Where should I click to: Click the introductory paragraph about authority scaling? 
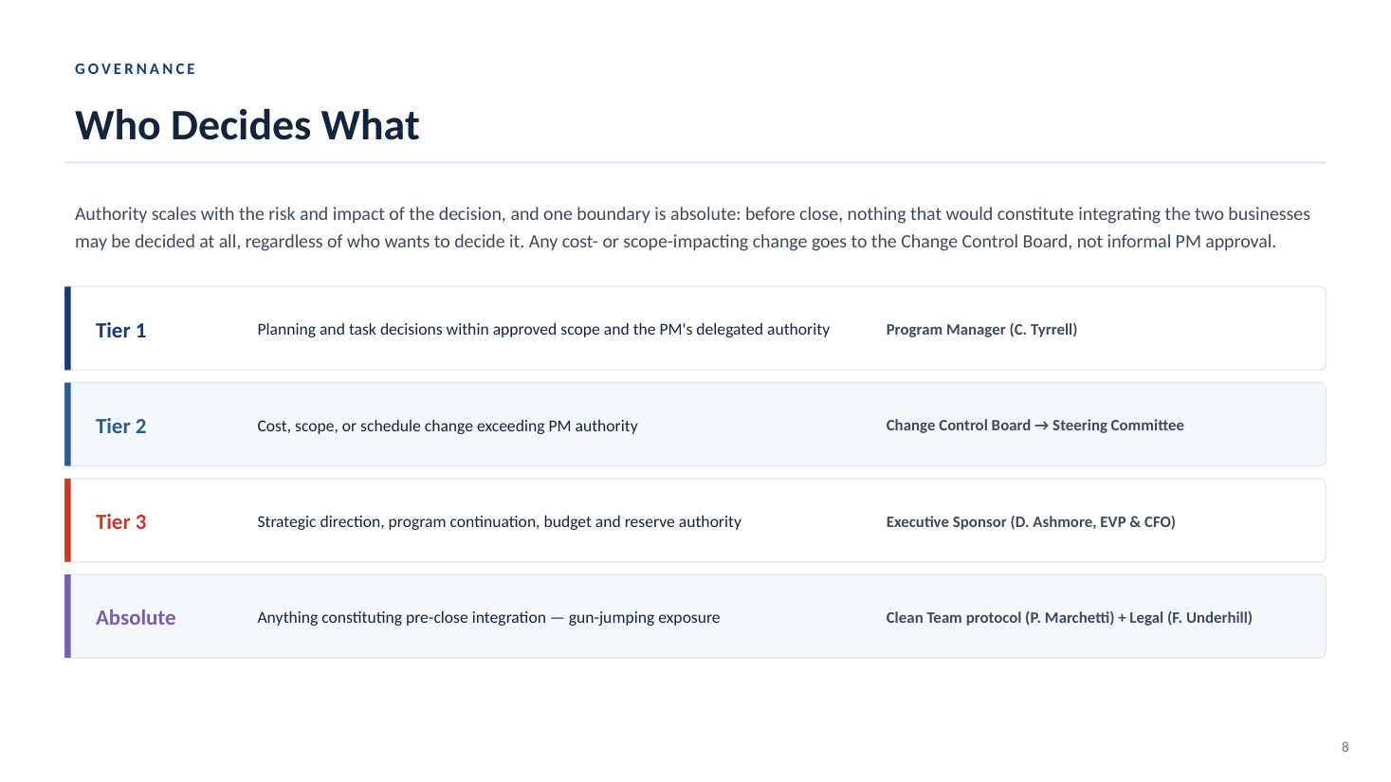coord(692,227)
